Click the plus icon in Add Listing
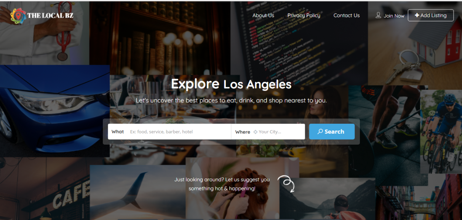Screen dimensions: 462x220 417,15
